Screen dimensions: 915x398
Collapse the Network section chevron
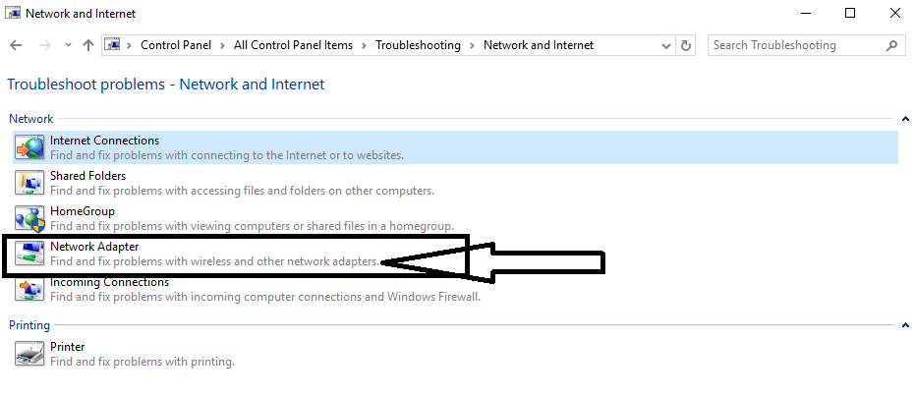(x=904, y=119)
